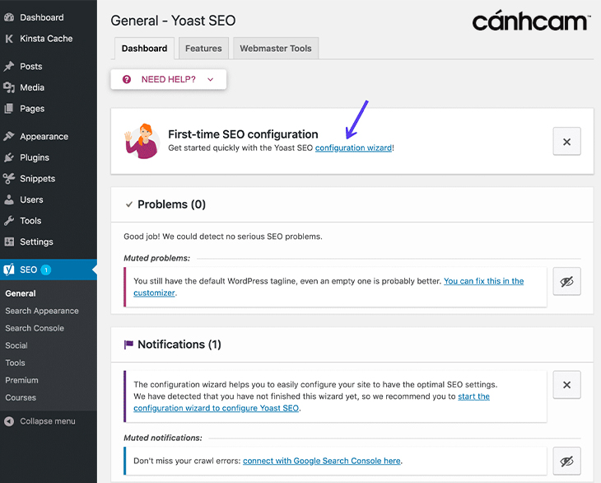The height and width of the screenshot is (483, 601).
Task: Click 'connect with Google Search Console here' link
Action: click(322, 461)
